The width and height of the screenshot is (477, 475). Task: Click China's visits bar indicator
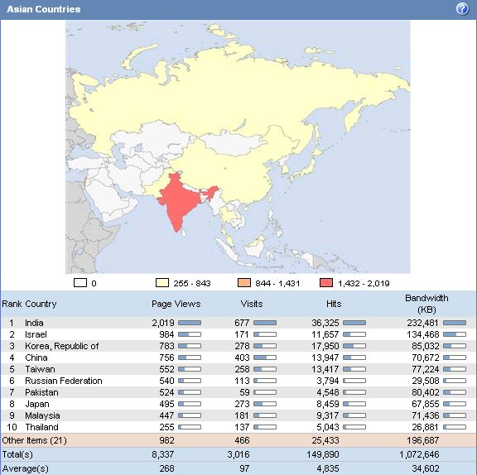point(265,357)
